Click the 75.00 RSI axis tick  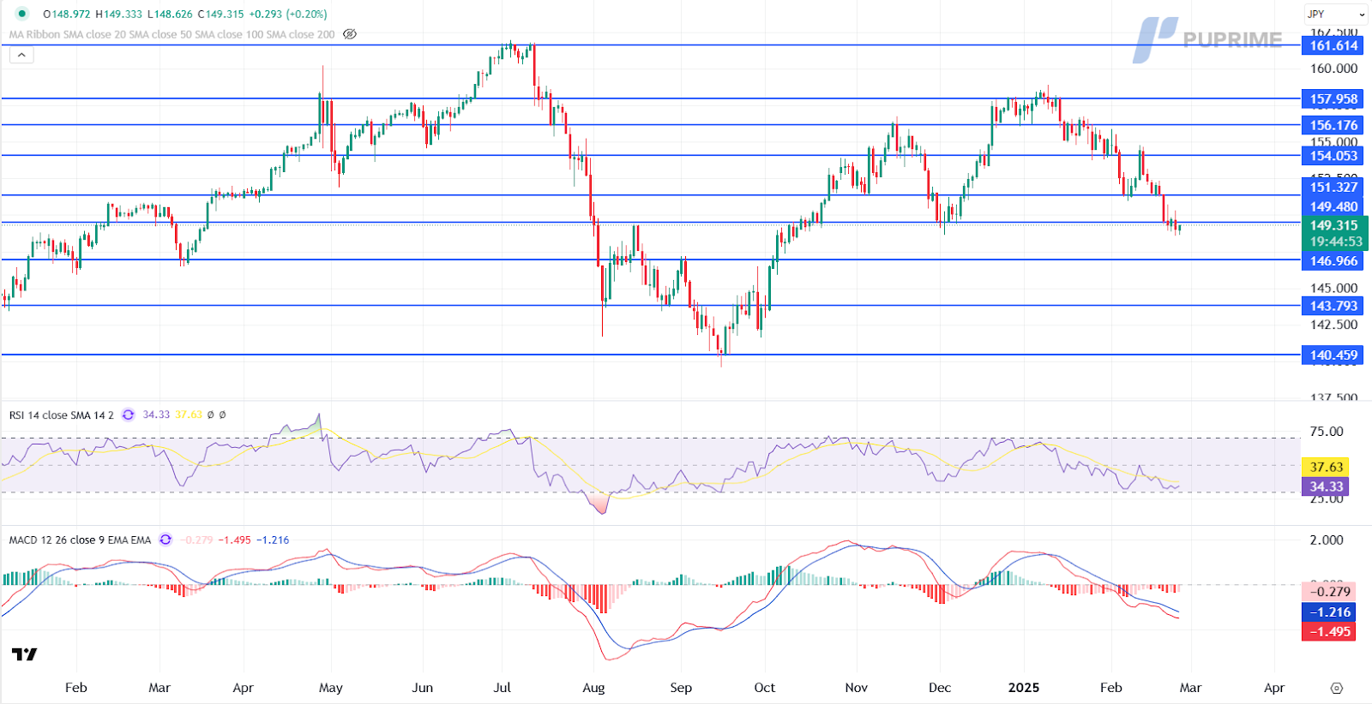coord(1327,432)
